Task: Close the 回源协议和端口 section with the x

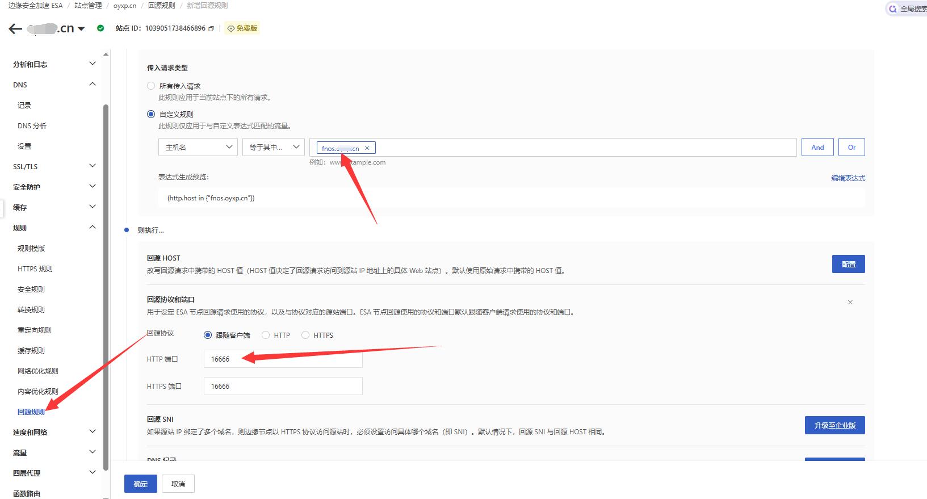Action: tap(850, 303)
